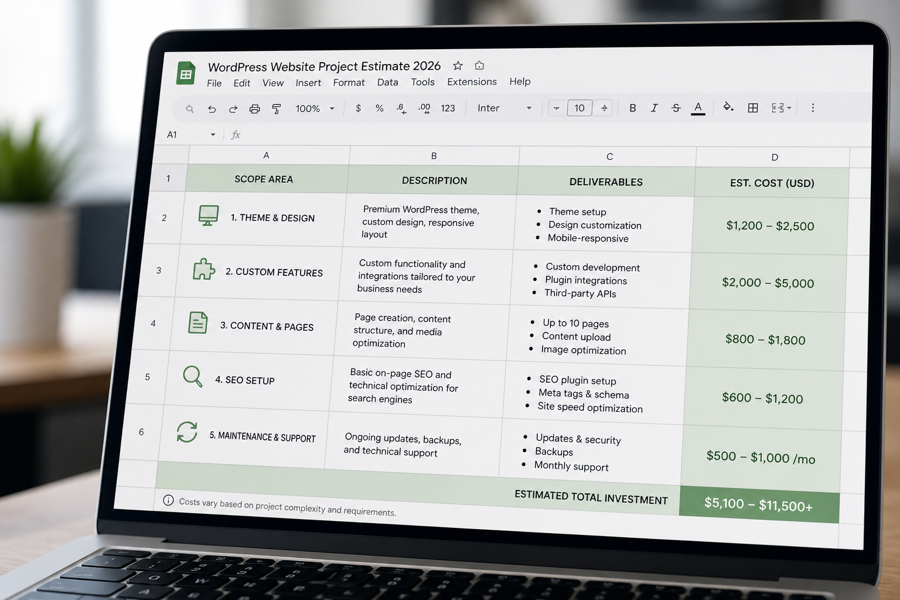Select the $1,200 – $2,500 cost cell
Viewport: 900px width, 600px height.
pos(770,226)
